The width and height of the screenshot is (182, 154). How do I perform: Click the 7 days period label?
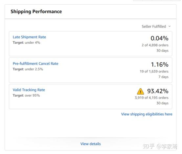163,77
